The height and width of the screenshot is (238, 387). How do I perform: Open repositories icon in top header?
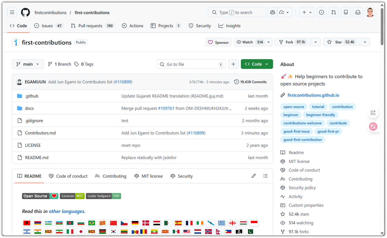click(x=346, y=12)
